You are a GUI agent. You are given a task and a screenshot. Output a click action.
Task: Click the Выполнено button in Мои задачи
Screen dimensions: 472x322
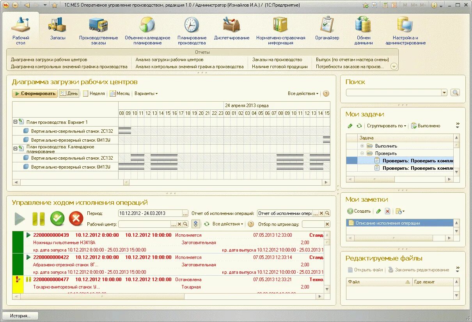coord(426,126)
